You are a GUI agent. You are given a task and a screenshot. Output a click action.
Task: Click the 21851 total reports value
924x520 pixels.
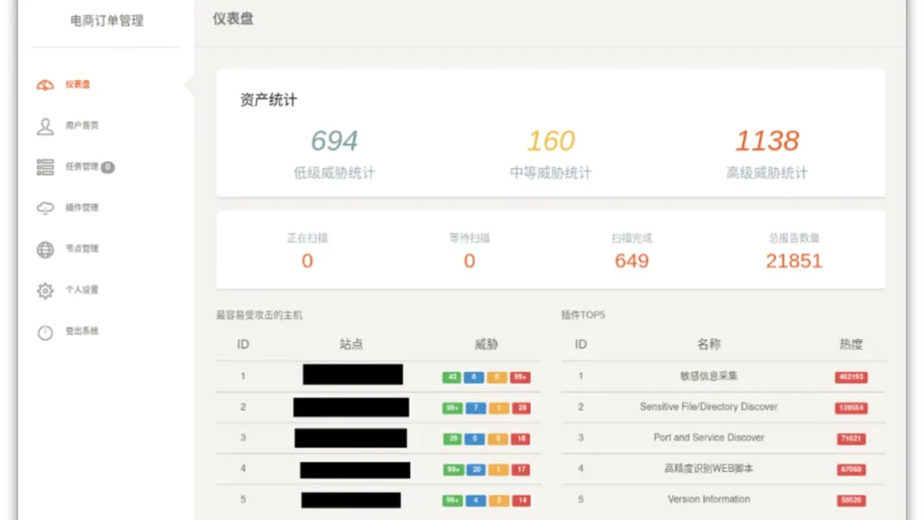coord(794,261)
